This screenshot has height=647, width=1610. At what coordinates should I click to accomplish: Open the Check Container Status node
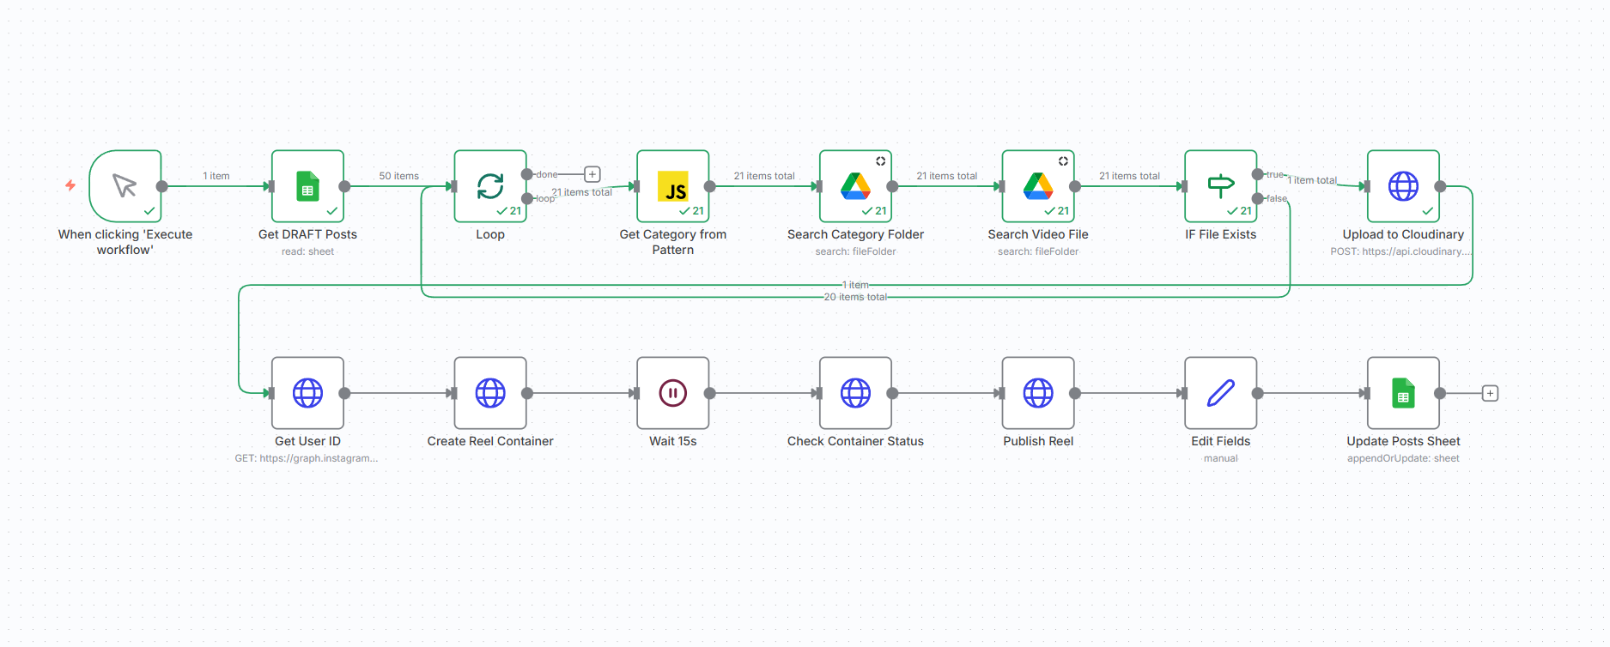pos(855,393)
